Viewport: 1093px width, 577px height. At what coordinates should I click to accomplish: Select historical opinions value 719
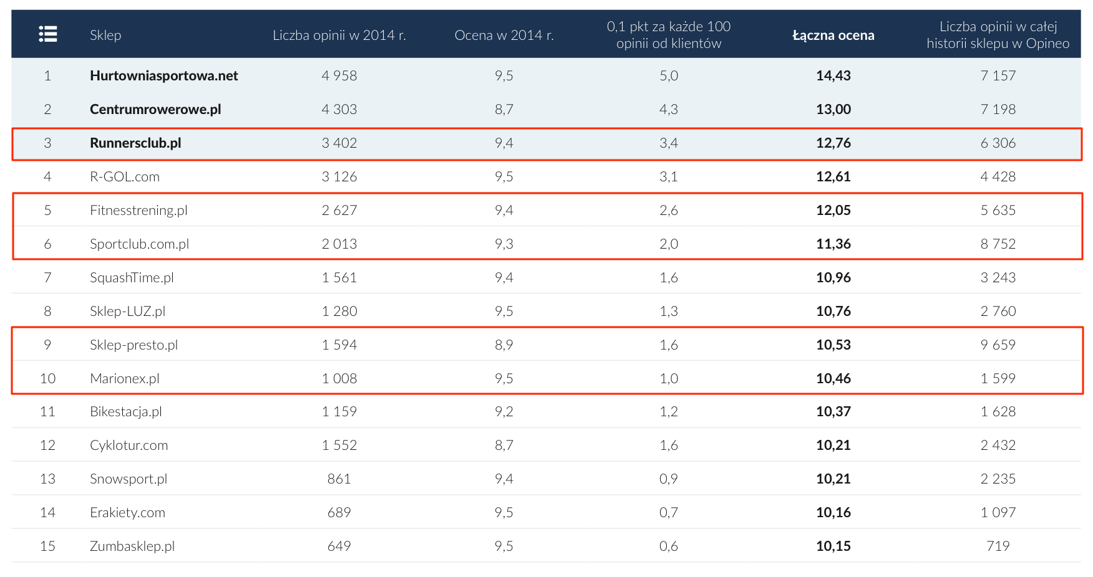(998, 546)
